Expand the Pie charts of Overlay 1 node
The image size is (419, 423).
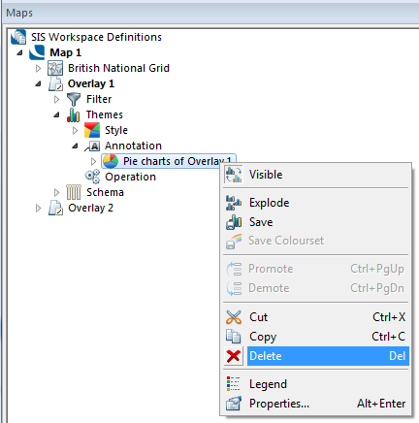[x=94, y=161]
